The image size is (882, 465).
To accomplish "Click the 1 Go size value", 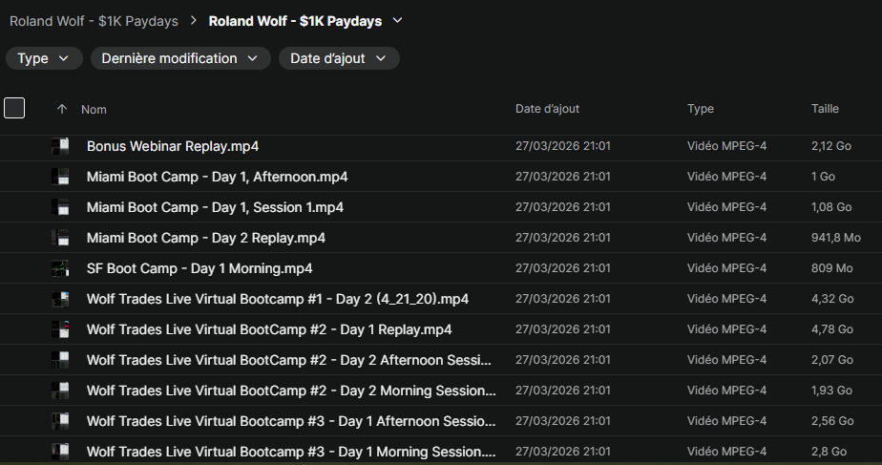I will tap(823, 177).
